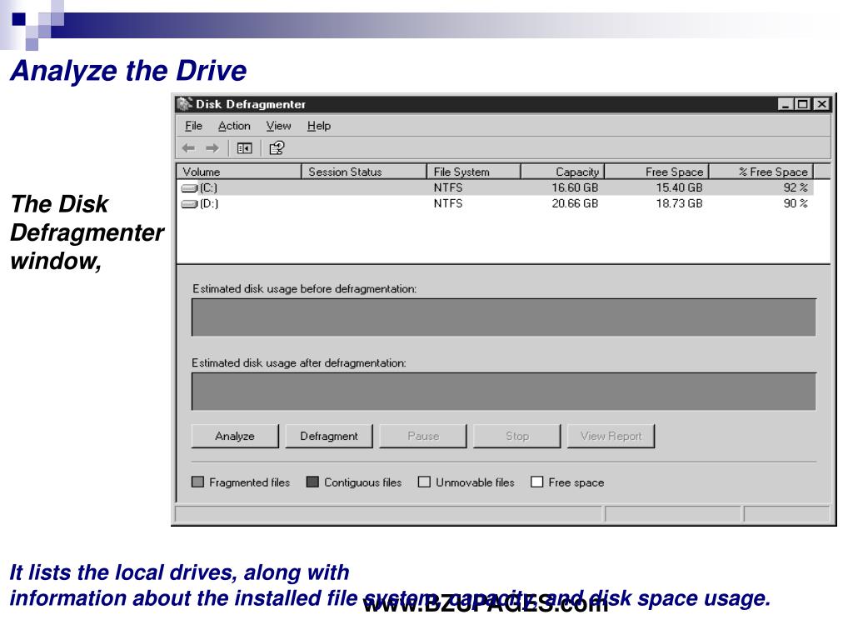Click the disk usage before defragmentation bar
Viewport: 853px width, 640px height.
point(504,317)
